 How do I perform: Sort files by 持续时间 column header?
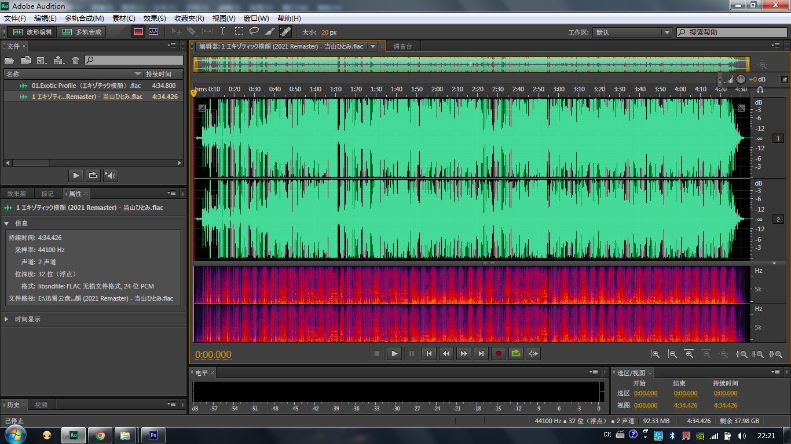pyautogui.click(x=163, y=74)
